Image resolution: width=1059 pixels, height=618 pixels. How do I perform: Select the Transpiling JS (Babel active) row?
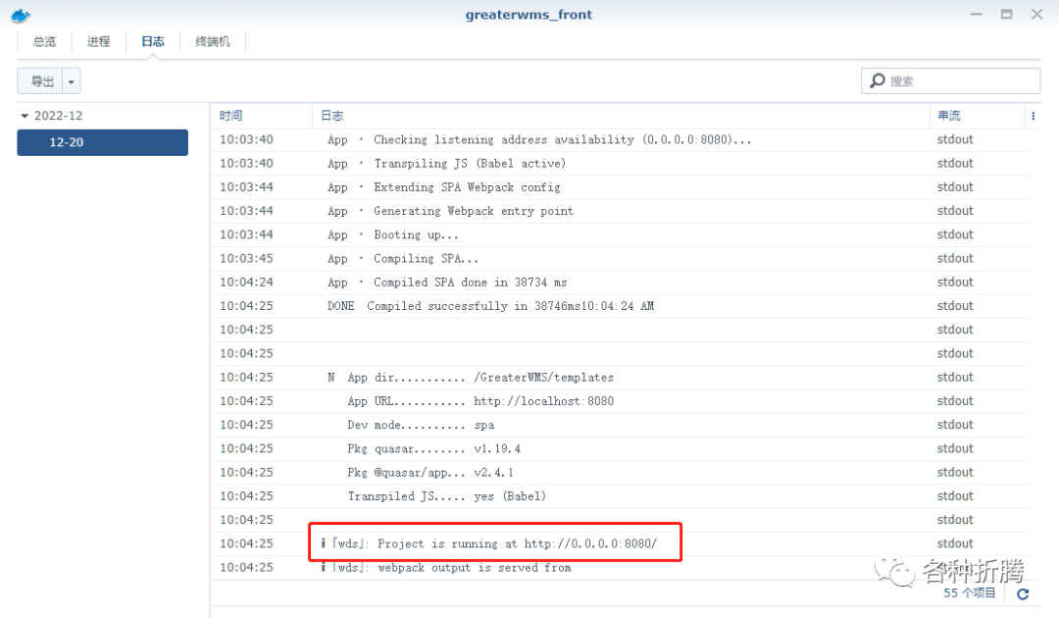click(621, 164)
